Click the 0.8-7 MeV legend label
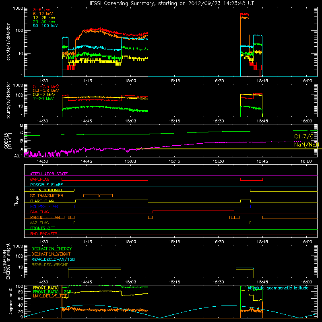This screenshot has height=322, width=322. (x=44, y=95)
